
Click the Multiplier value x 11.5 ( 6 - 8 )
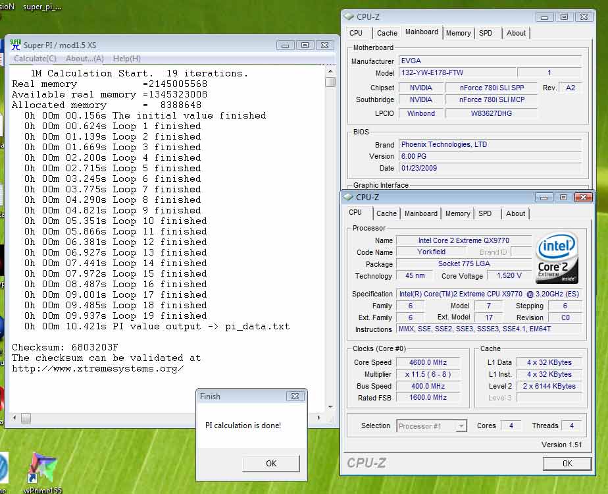click(428, 375)
